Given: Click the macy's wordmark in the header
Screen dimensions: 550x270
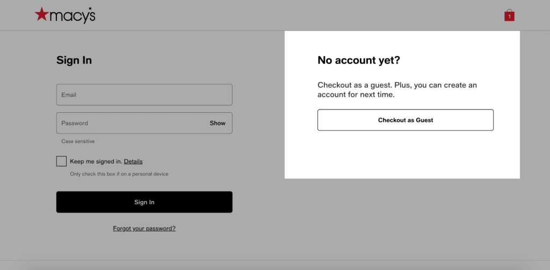Looking at the screenshot, I should coord(73,16).
